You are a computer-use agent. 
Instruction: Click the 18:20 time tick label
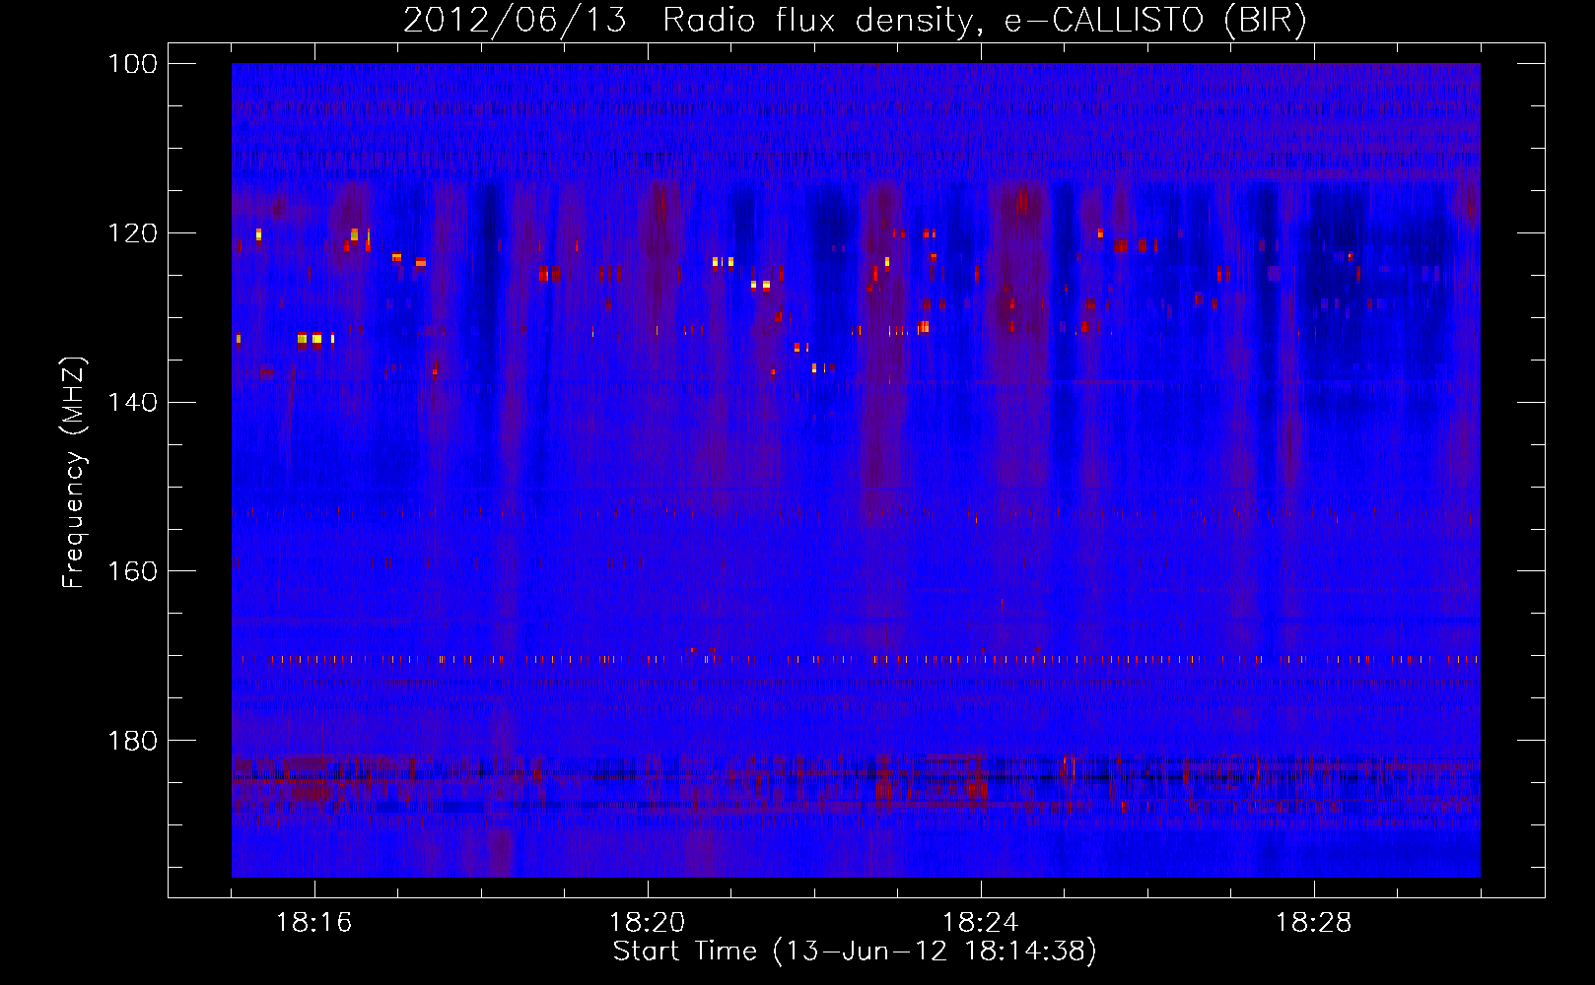coord(648,923)
